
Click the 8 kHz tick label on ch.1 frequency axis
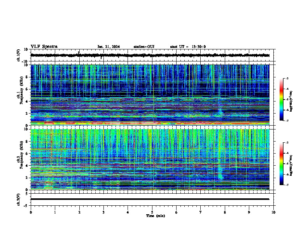pos(27,77)
